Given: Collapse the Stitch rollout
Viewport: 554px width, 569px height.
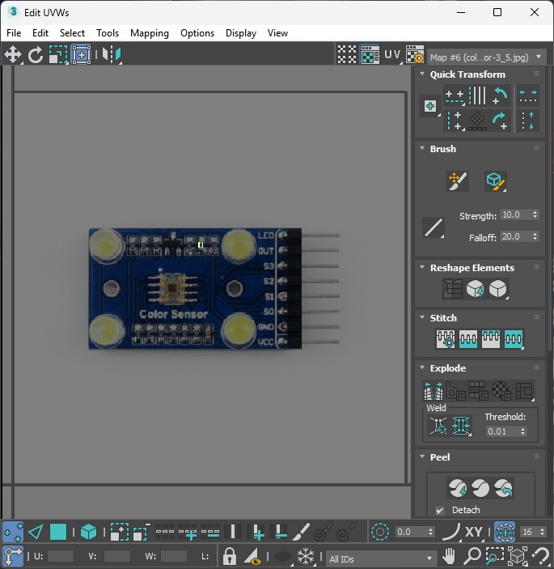Looking at the screenshot, I should 422,317.
